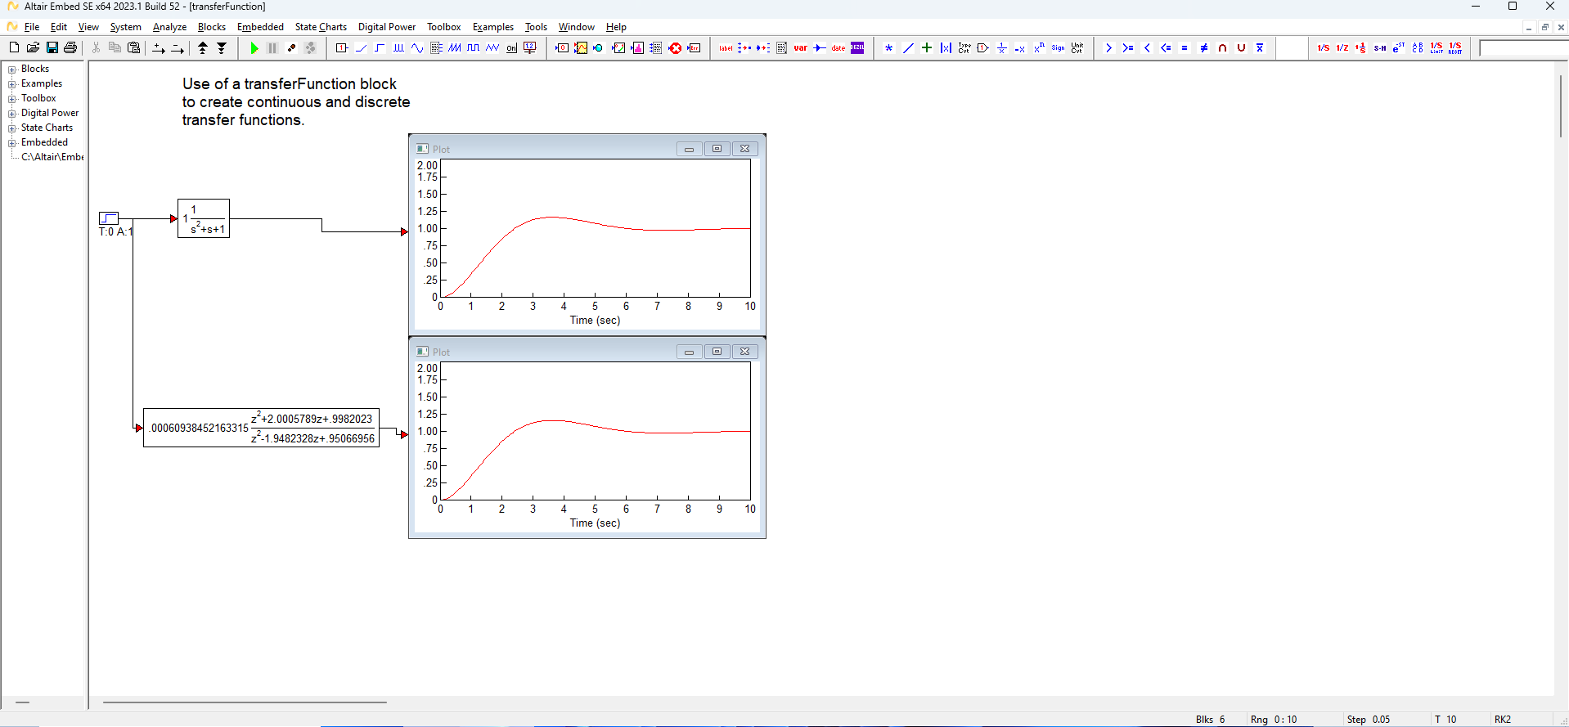Expand the Embedded tree node
The height and width of the screenshot is (727, 1569).
tap(12, 143)
